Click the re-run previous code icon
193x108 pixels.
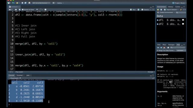[x=138, y=10]
